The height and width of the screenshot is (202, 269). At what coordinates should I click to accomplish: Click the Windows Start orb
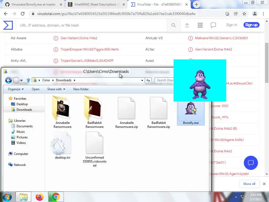coord(7,197)
